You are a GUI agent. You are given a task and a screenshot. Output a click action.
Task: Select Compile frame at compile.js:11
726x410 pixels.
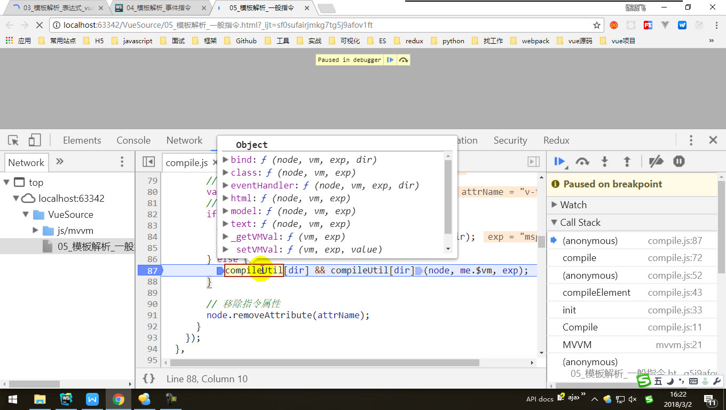click(632, 327)
